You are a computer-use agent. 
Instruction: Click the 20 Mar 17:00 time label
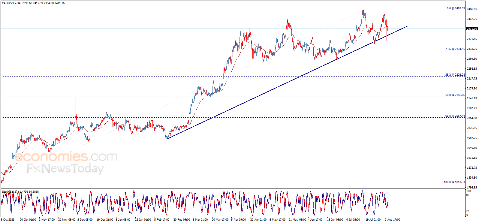(220, 220)
